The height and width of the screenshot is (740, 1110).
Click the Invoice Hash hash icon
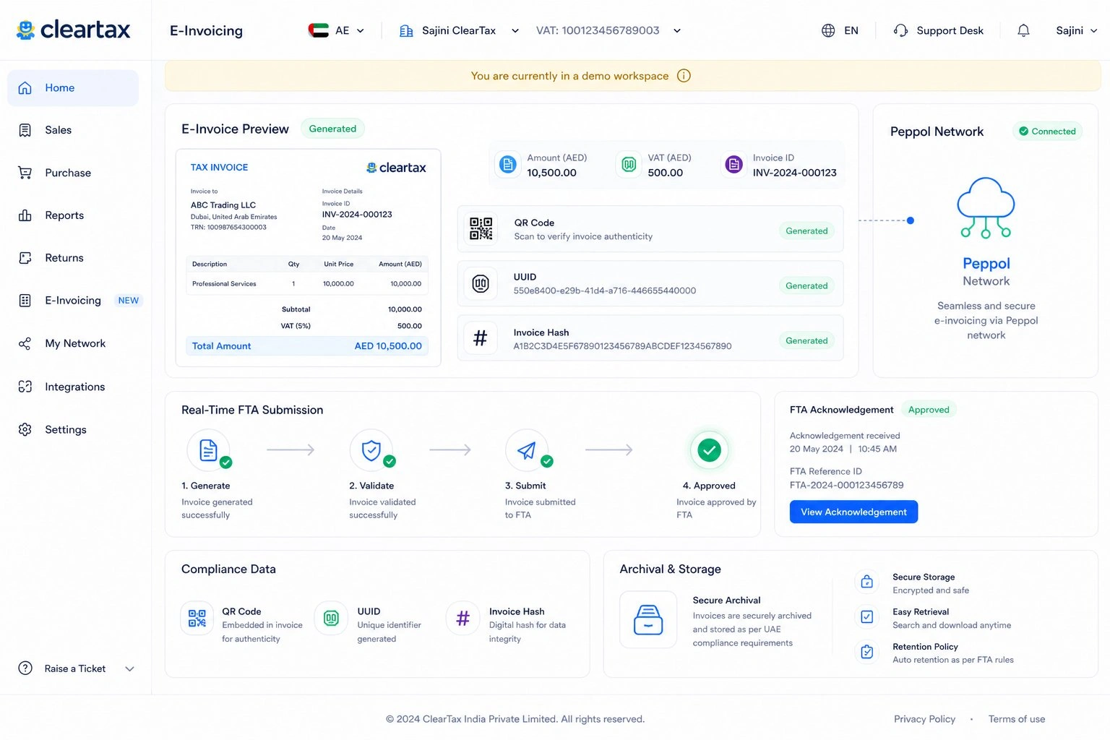tap(481, 338)
